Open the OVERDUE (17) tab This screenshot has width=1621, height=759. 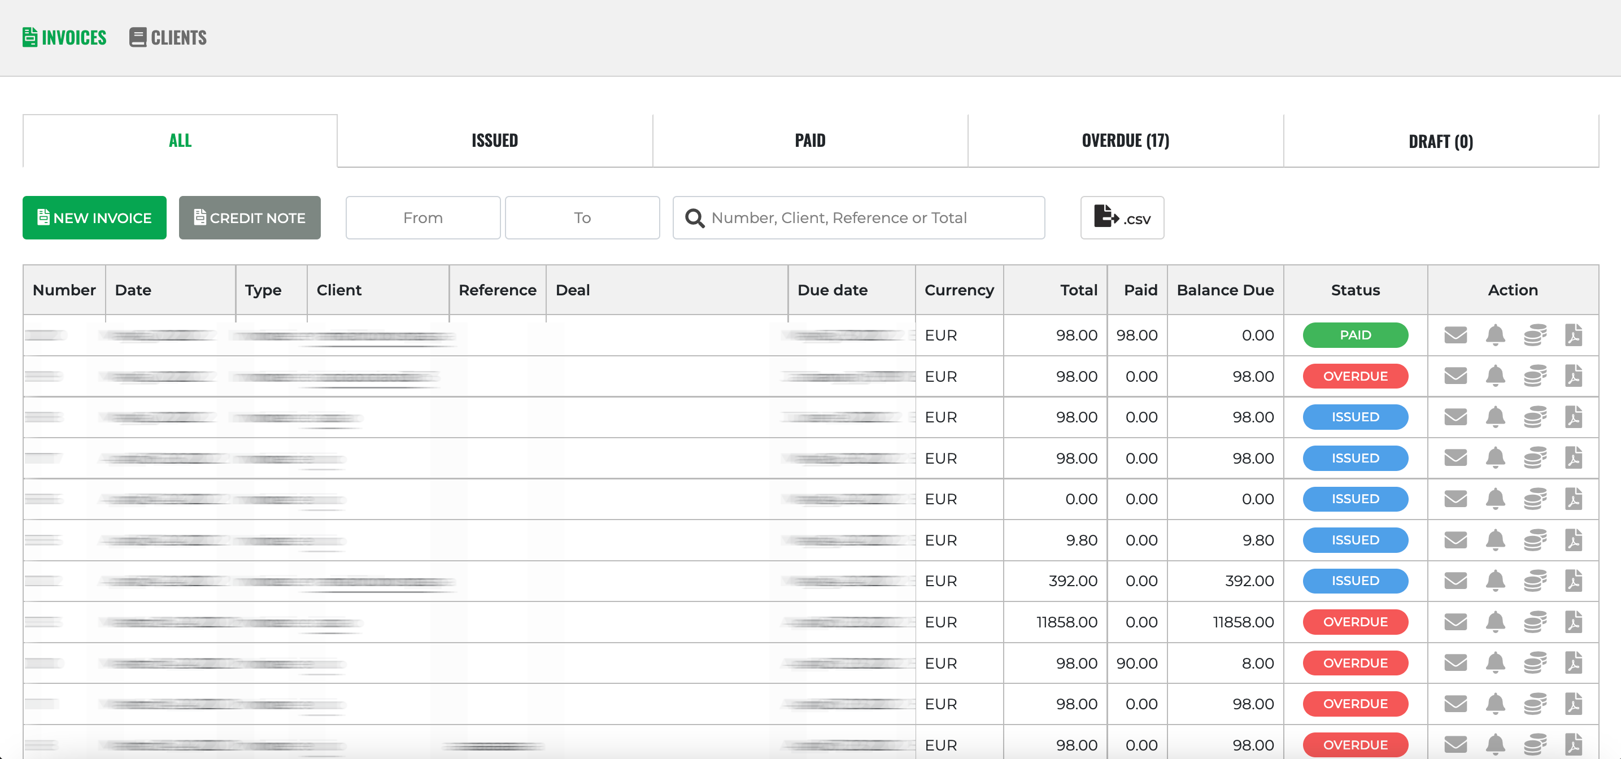pos(1125,141)
